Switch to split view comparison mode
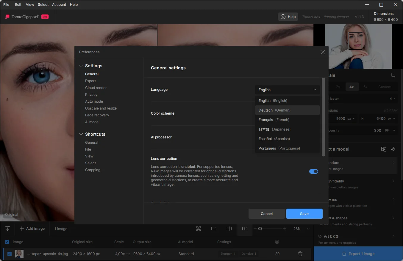The height and width of the screenshot is (261, 403). 229,229
